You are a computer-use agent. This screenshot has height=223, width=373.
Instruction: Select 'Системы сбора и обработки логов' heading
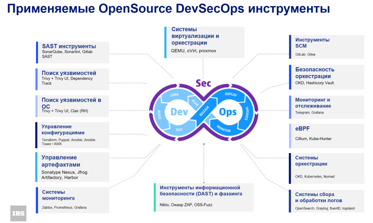coord(318,197)
